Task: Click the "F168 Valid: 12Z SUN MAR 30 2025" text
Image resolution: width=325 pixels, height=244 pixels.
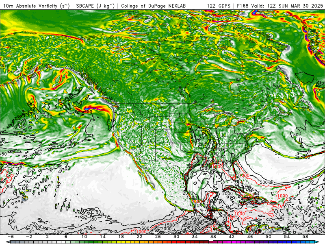Action: point(280,6)
